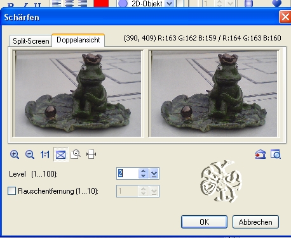The height and width of the screenshot is (238, 291).
Task: Open the Rauschentfernung dropdown arrow
Action: [154, 191]
